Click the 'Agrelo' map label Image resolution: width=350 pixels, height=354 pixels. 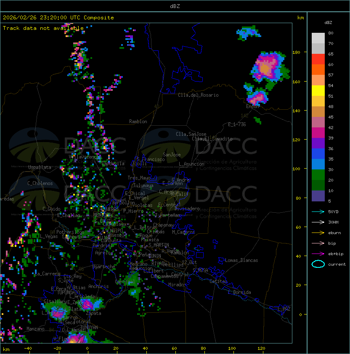(x=103, y=253)
